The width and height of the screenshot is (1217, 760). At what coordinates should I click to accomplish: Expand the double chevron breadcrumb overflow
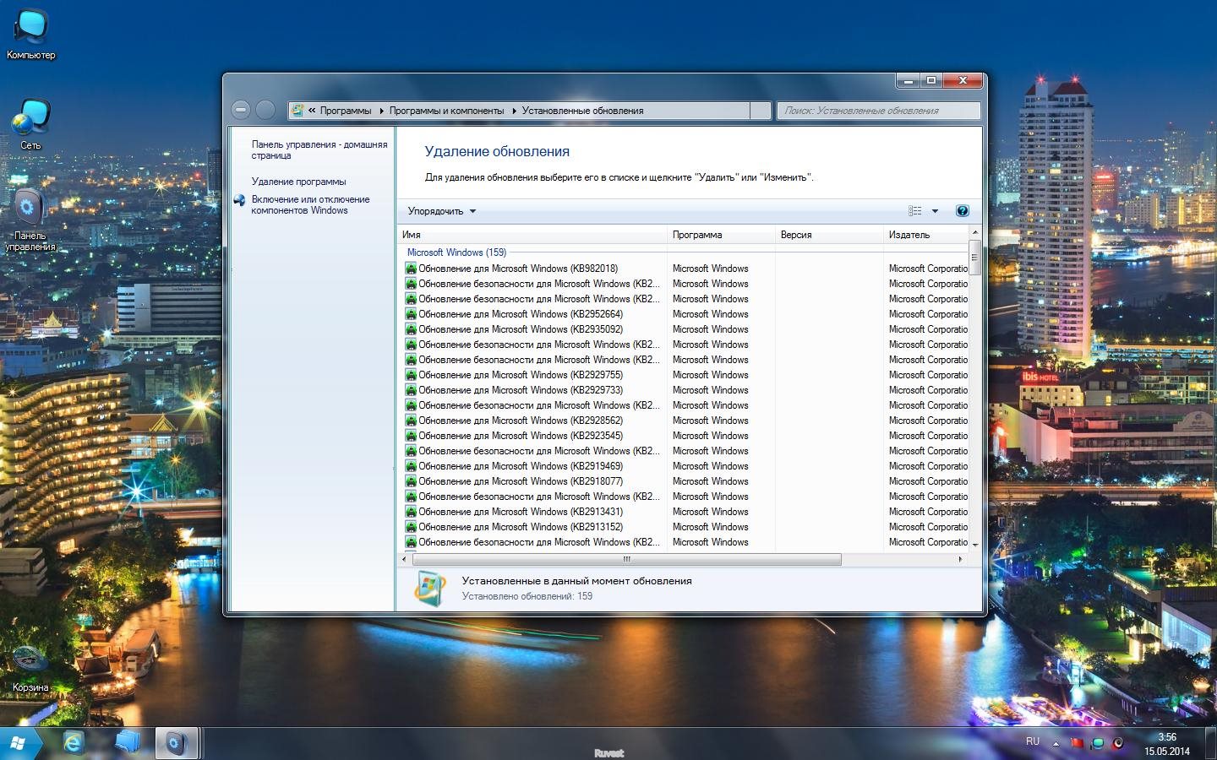pyautogui.click(x=312, y=111)
